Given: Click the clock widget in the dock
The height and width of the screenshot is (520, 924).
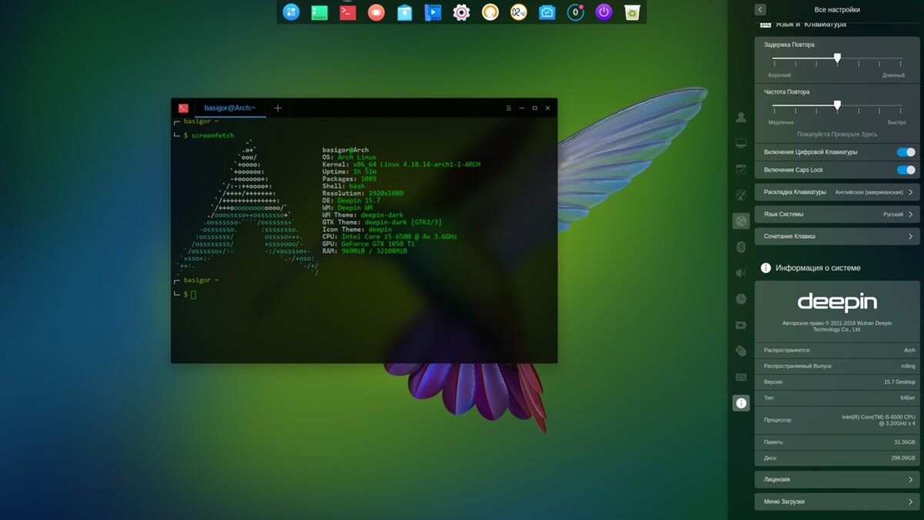Looking at the screenshot, I should click(x=518, y=12).
